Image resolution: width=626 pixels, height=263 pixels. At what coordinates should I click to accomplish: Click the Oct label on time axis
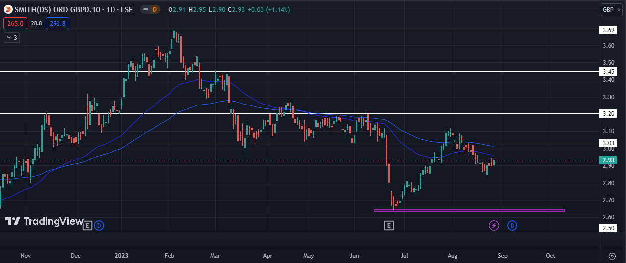pos(550,256)
